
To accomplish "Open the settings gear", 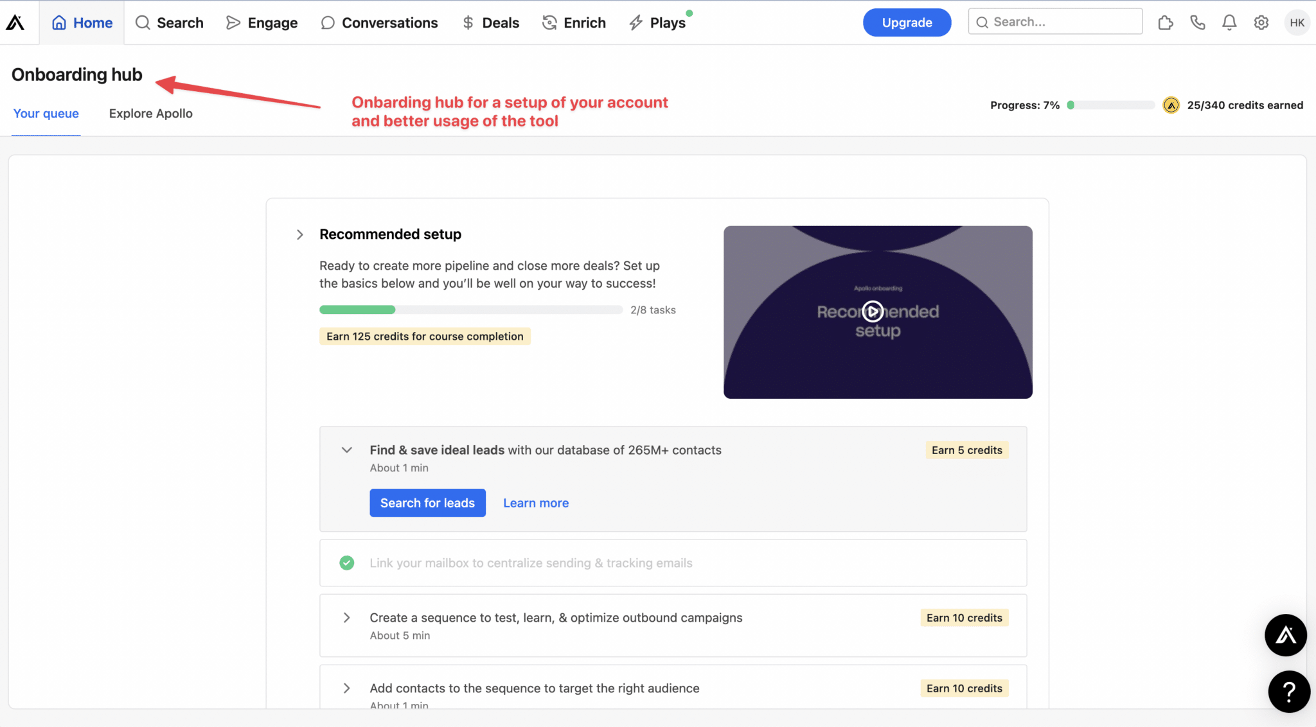I will pyautogui.click(x=1261, y=22).
